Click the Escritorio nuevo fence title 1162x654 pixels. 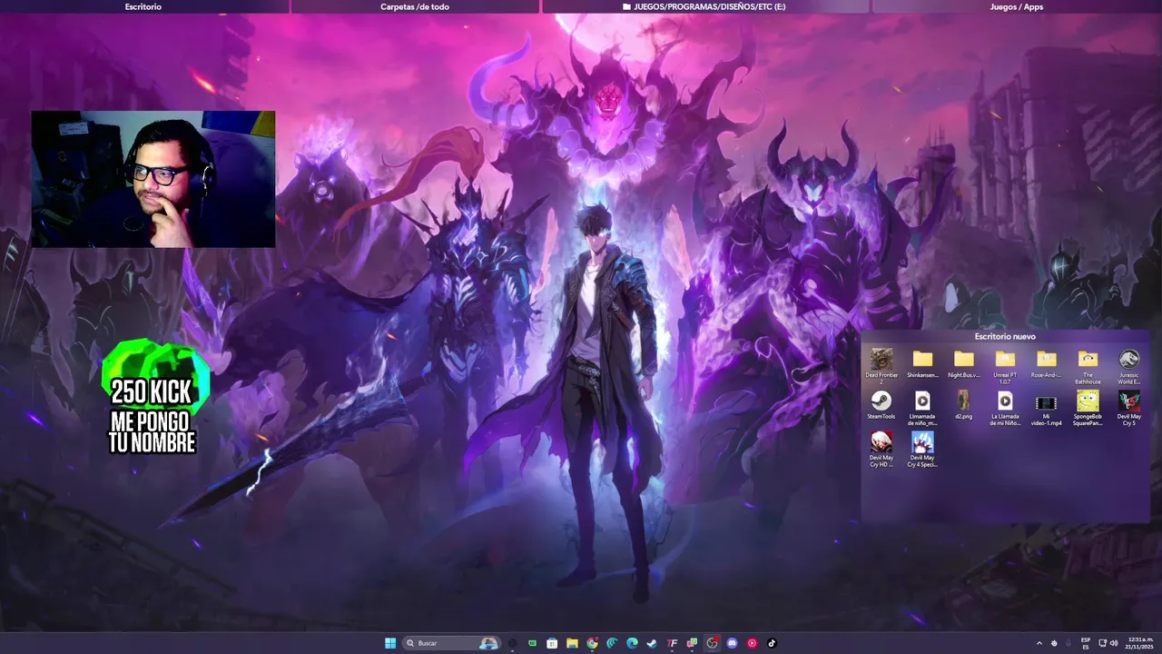tap(1005, 336)
